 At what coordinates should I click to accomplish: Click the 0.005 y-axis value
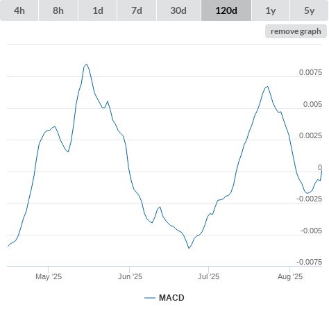tap(312, 104)
